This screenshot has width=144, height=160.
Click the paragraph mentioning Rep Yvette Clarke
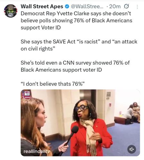coord(76,20)
